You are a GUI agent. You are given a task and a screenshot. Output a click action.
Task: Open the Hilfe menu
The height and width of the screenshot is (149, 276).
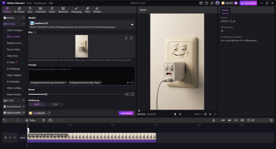[x=51, y=3]
